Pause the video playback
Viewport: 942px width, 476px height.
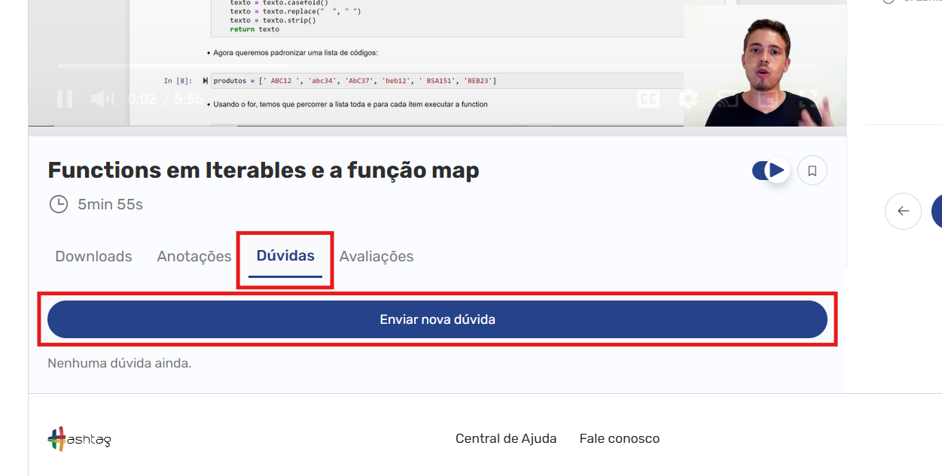pyautogui.click(x=65, y=99)
